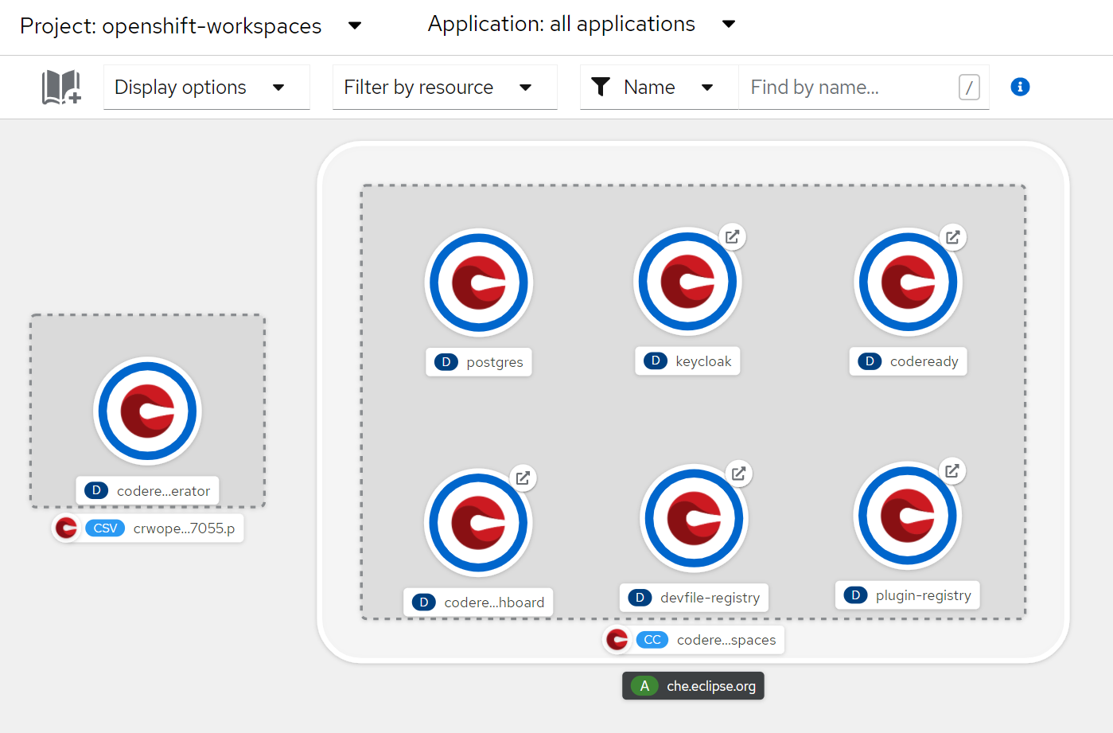Click the filter funnel icon
The height and width of the screenshot is (733, 1113).
(x=601, y=87)
